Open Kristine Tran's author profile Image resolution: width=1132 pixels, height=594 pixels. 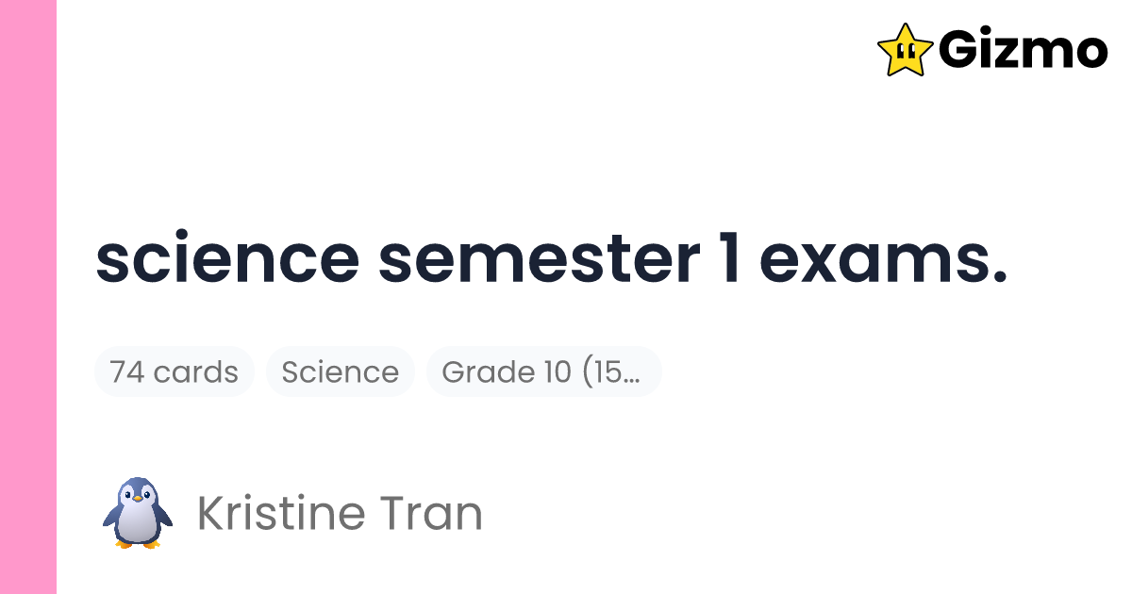coord(340,514)
